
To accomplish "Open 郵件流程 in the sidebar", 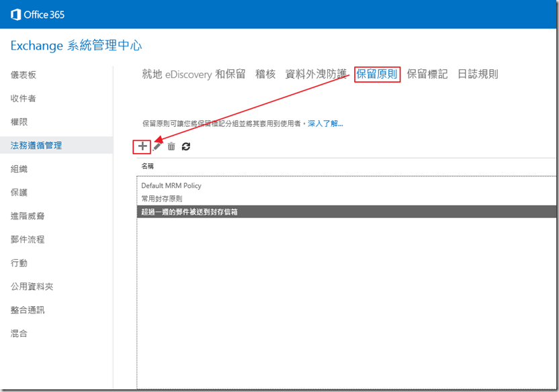I will tap(28, 240).
